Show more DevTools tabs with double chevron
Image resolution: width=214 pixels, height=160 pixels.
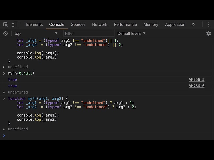(193, 24)
